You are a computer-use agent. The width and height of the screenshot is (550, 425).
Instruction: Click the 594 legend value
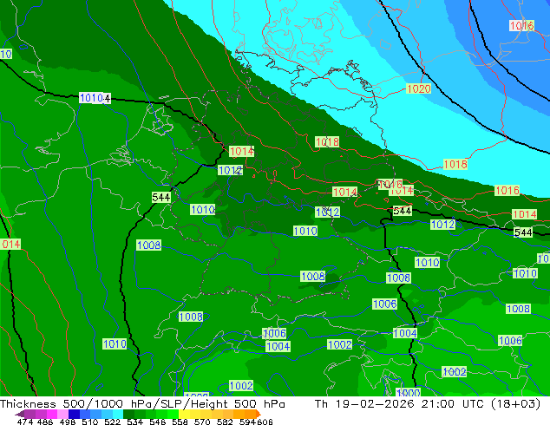[x=247, y=422]
